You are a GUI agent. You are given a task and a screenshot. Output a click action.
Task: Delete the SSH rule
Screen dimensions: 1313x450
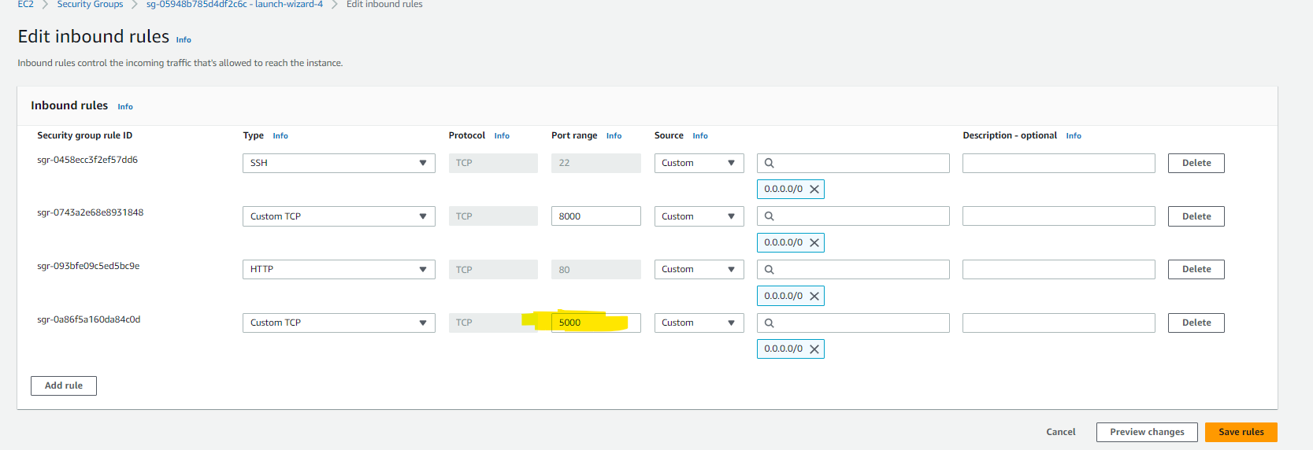(x=1196, y=163)
